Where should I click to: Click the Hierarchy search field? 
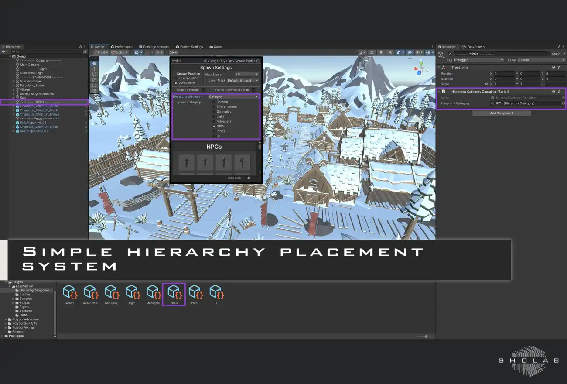[x=47, y=51]
